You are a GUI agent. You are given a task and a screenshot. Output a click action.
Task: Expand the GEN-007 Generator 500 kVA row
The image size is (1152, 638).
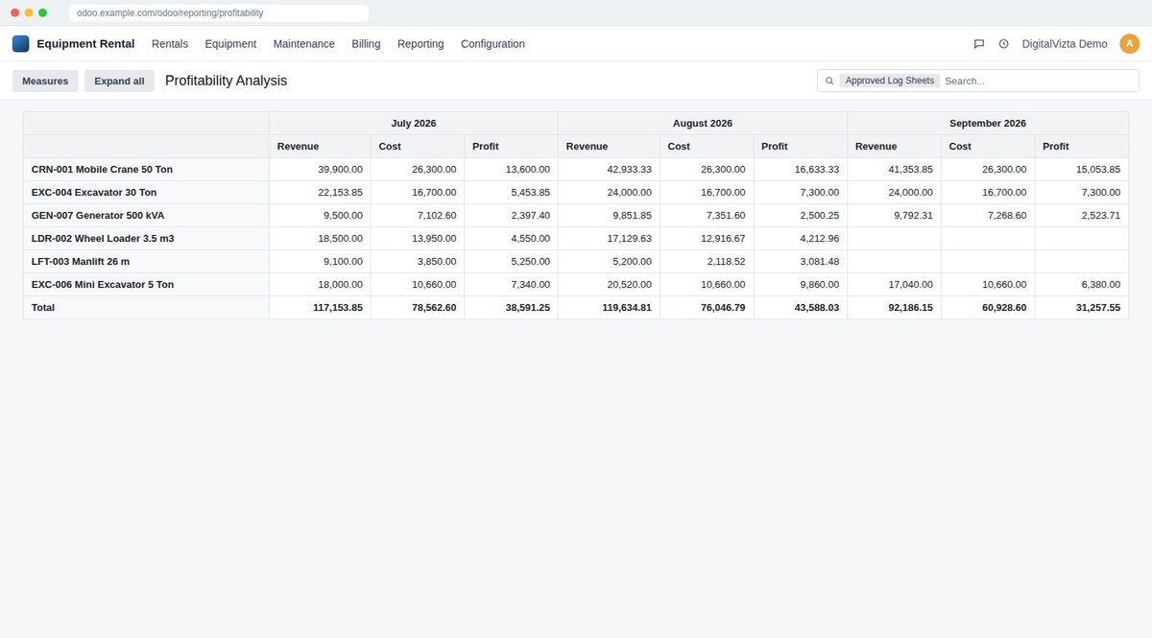[147, 215]
